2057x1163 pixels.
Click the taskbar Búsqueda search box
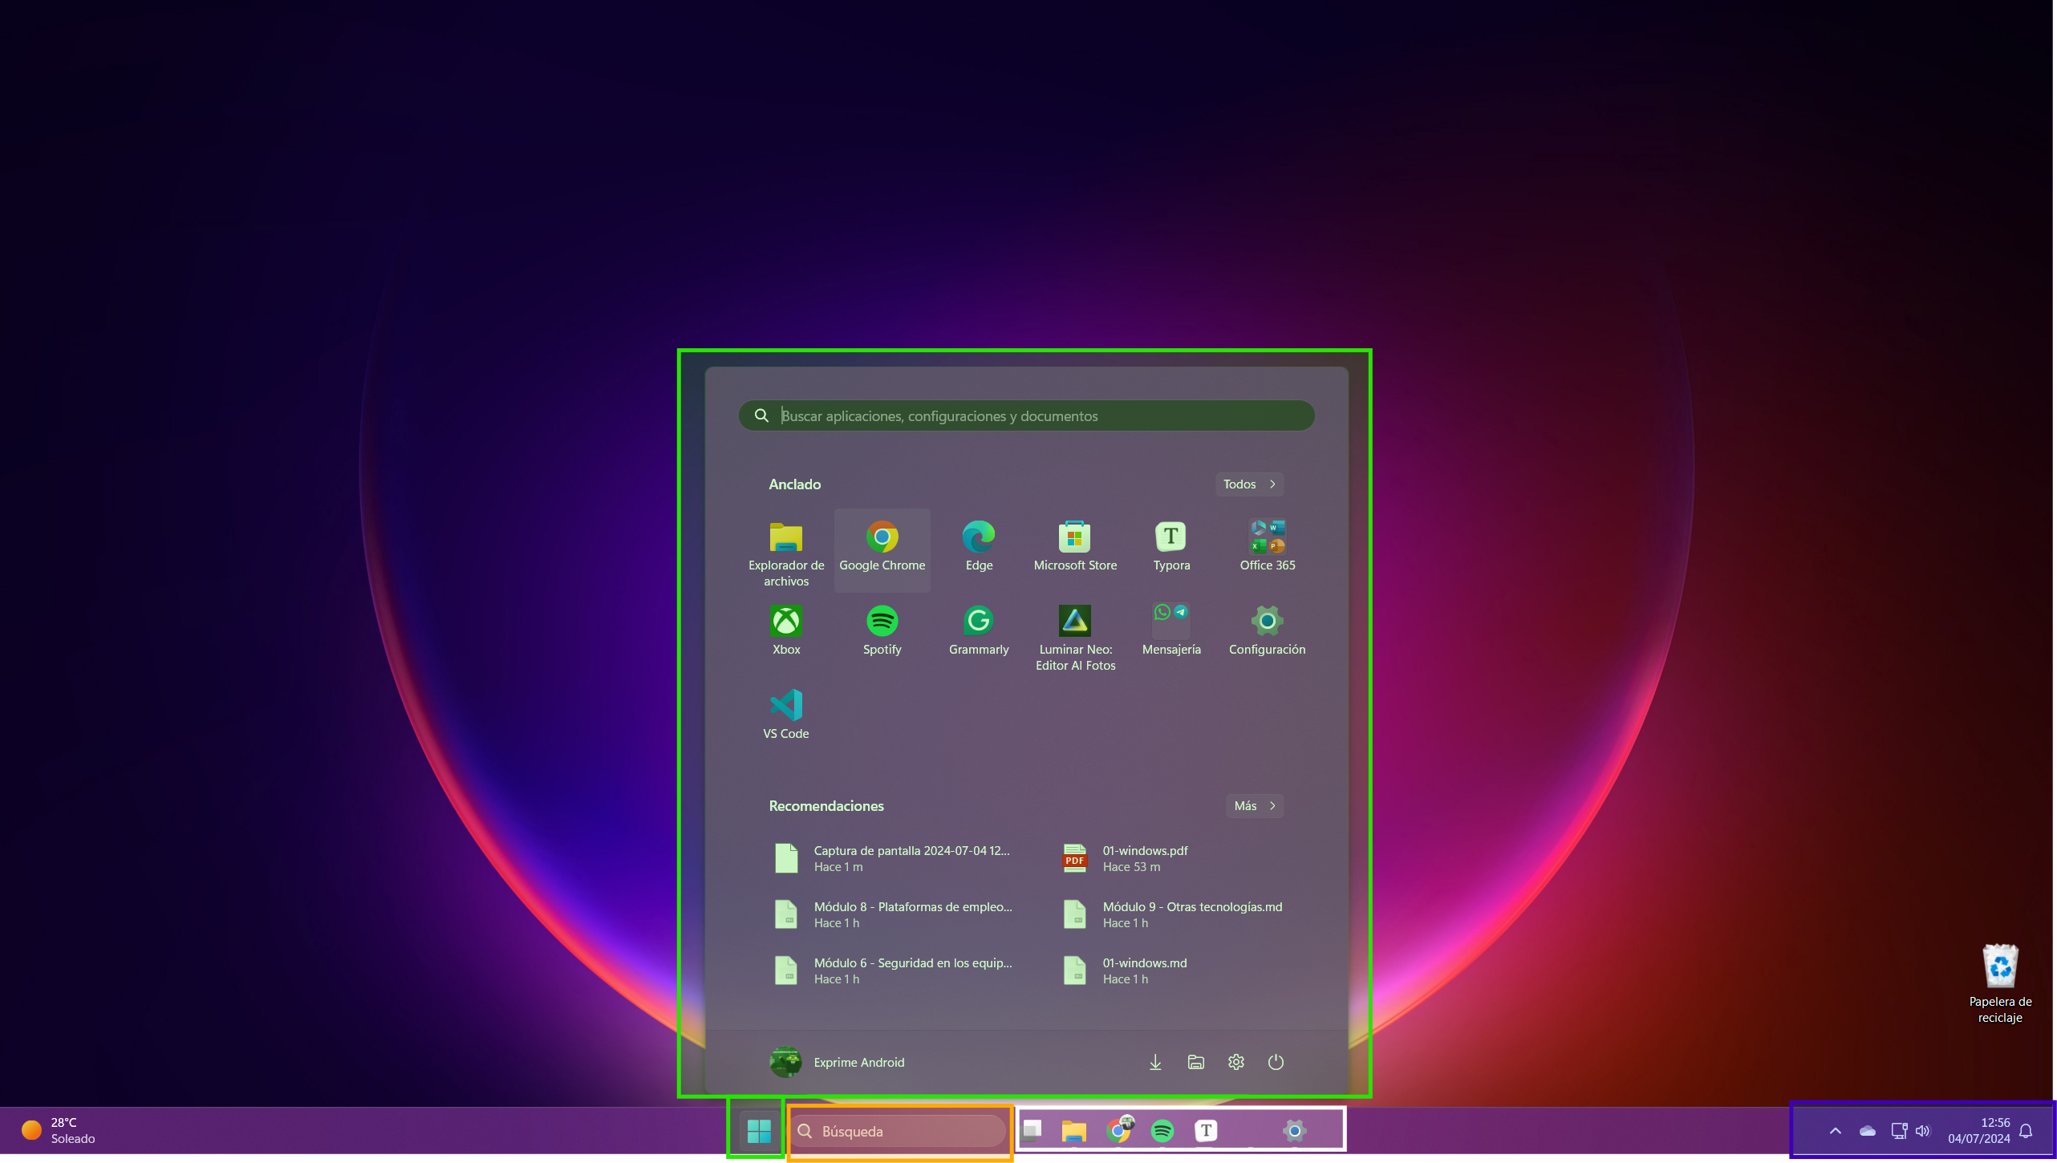[x=899, y=1131]
